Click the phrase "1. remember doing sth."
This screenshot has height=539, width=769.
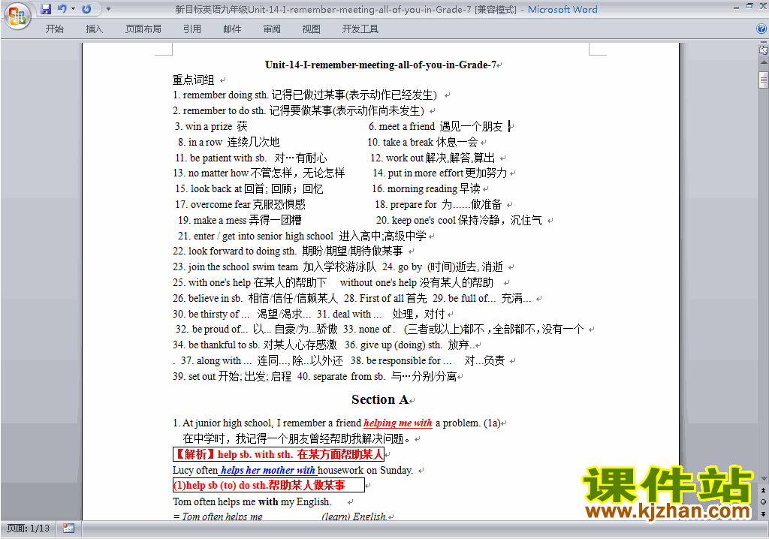(x=221, y=95)
